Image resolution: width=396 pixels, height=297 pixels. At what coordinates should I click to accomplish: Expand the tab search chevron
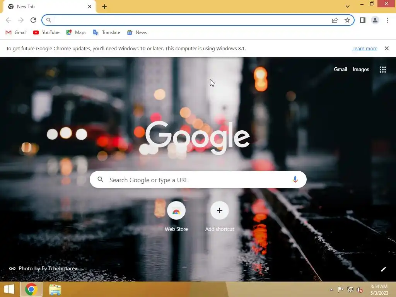coord(348,7)
